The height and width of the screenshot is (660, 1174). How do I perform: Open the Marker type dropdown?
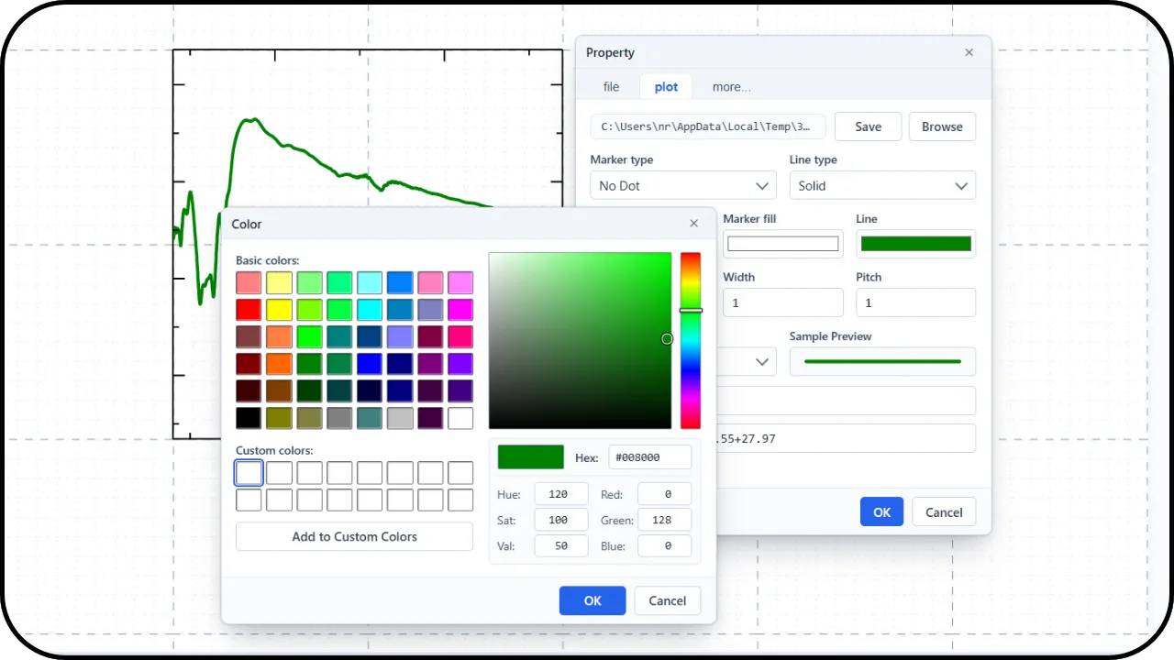pos(683,185)
